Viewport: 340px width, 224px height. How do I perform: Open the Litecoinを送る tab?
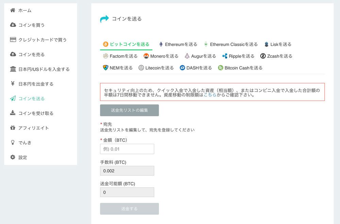pyautogui.click(x=156, y=68)
